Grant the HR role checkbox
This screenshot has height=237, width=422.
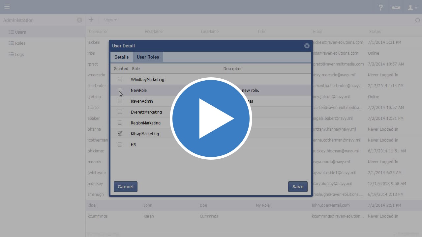pyautogui.click(x=120, y=145)
